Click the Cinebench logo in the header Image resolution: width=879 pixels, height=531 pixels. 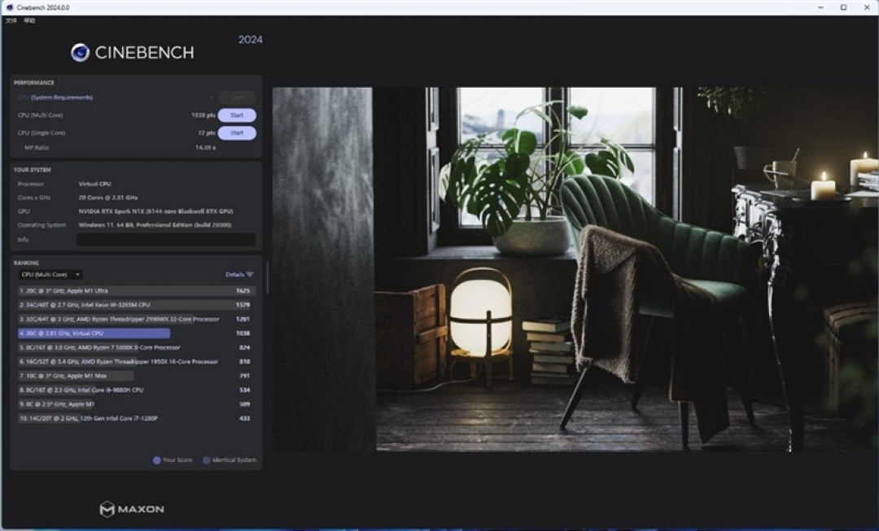(133, 53)
